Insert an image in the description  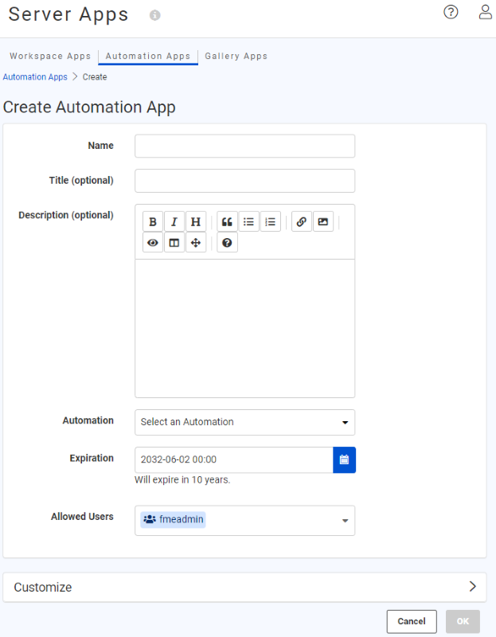pos(323,221)
